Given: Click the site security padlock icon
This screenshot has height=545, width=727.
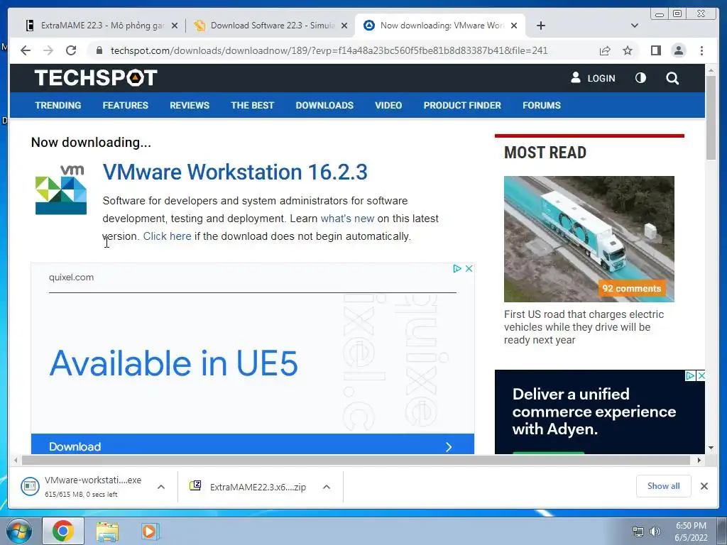Looking at the screenshot, I should click(x=99, y=50).
